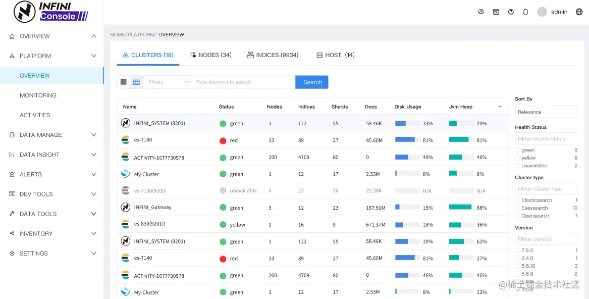Check the green health status filter

click(x=518, y=150)
